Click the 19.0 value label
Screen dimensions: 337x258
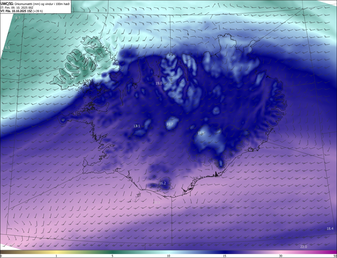tap(159, 83)
